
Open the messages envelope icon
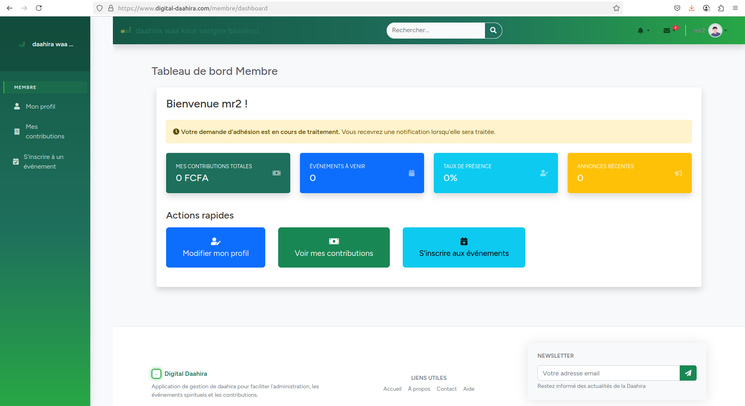pos(667,31)
